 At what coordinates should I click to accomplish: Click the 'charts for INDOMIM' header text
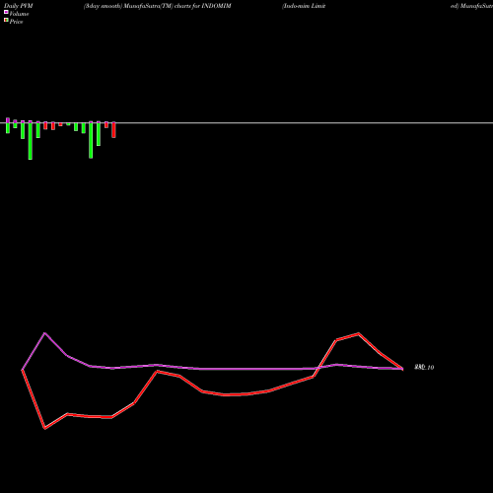pos(203,6)
